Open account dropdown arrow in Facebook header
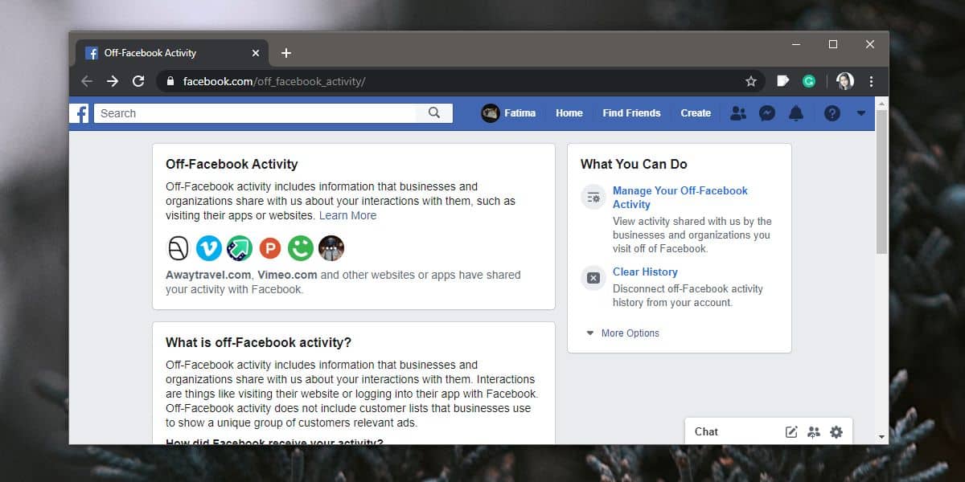This screenshot has width=965, height=482. (861, 113)
